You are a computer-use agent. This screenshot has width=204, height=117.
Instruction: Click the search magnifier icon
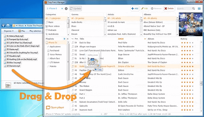click(x=193, y=8)
